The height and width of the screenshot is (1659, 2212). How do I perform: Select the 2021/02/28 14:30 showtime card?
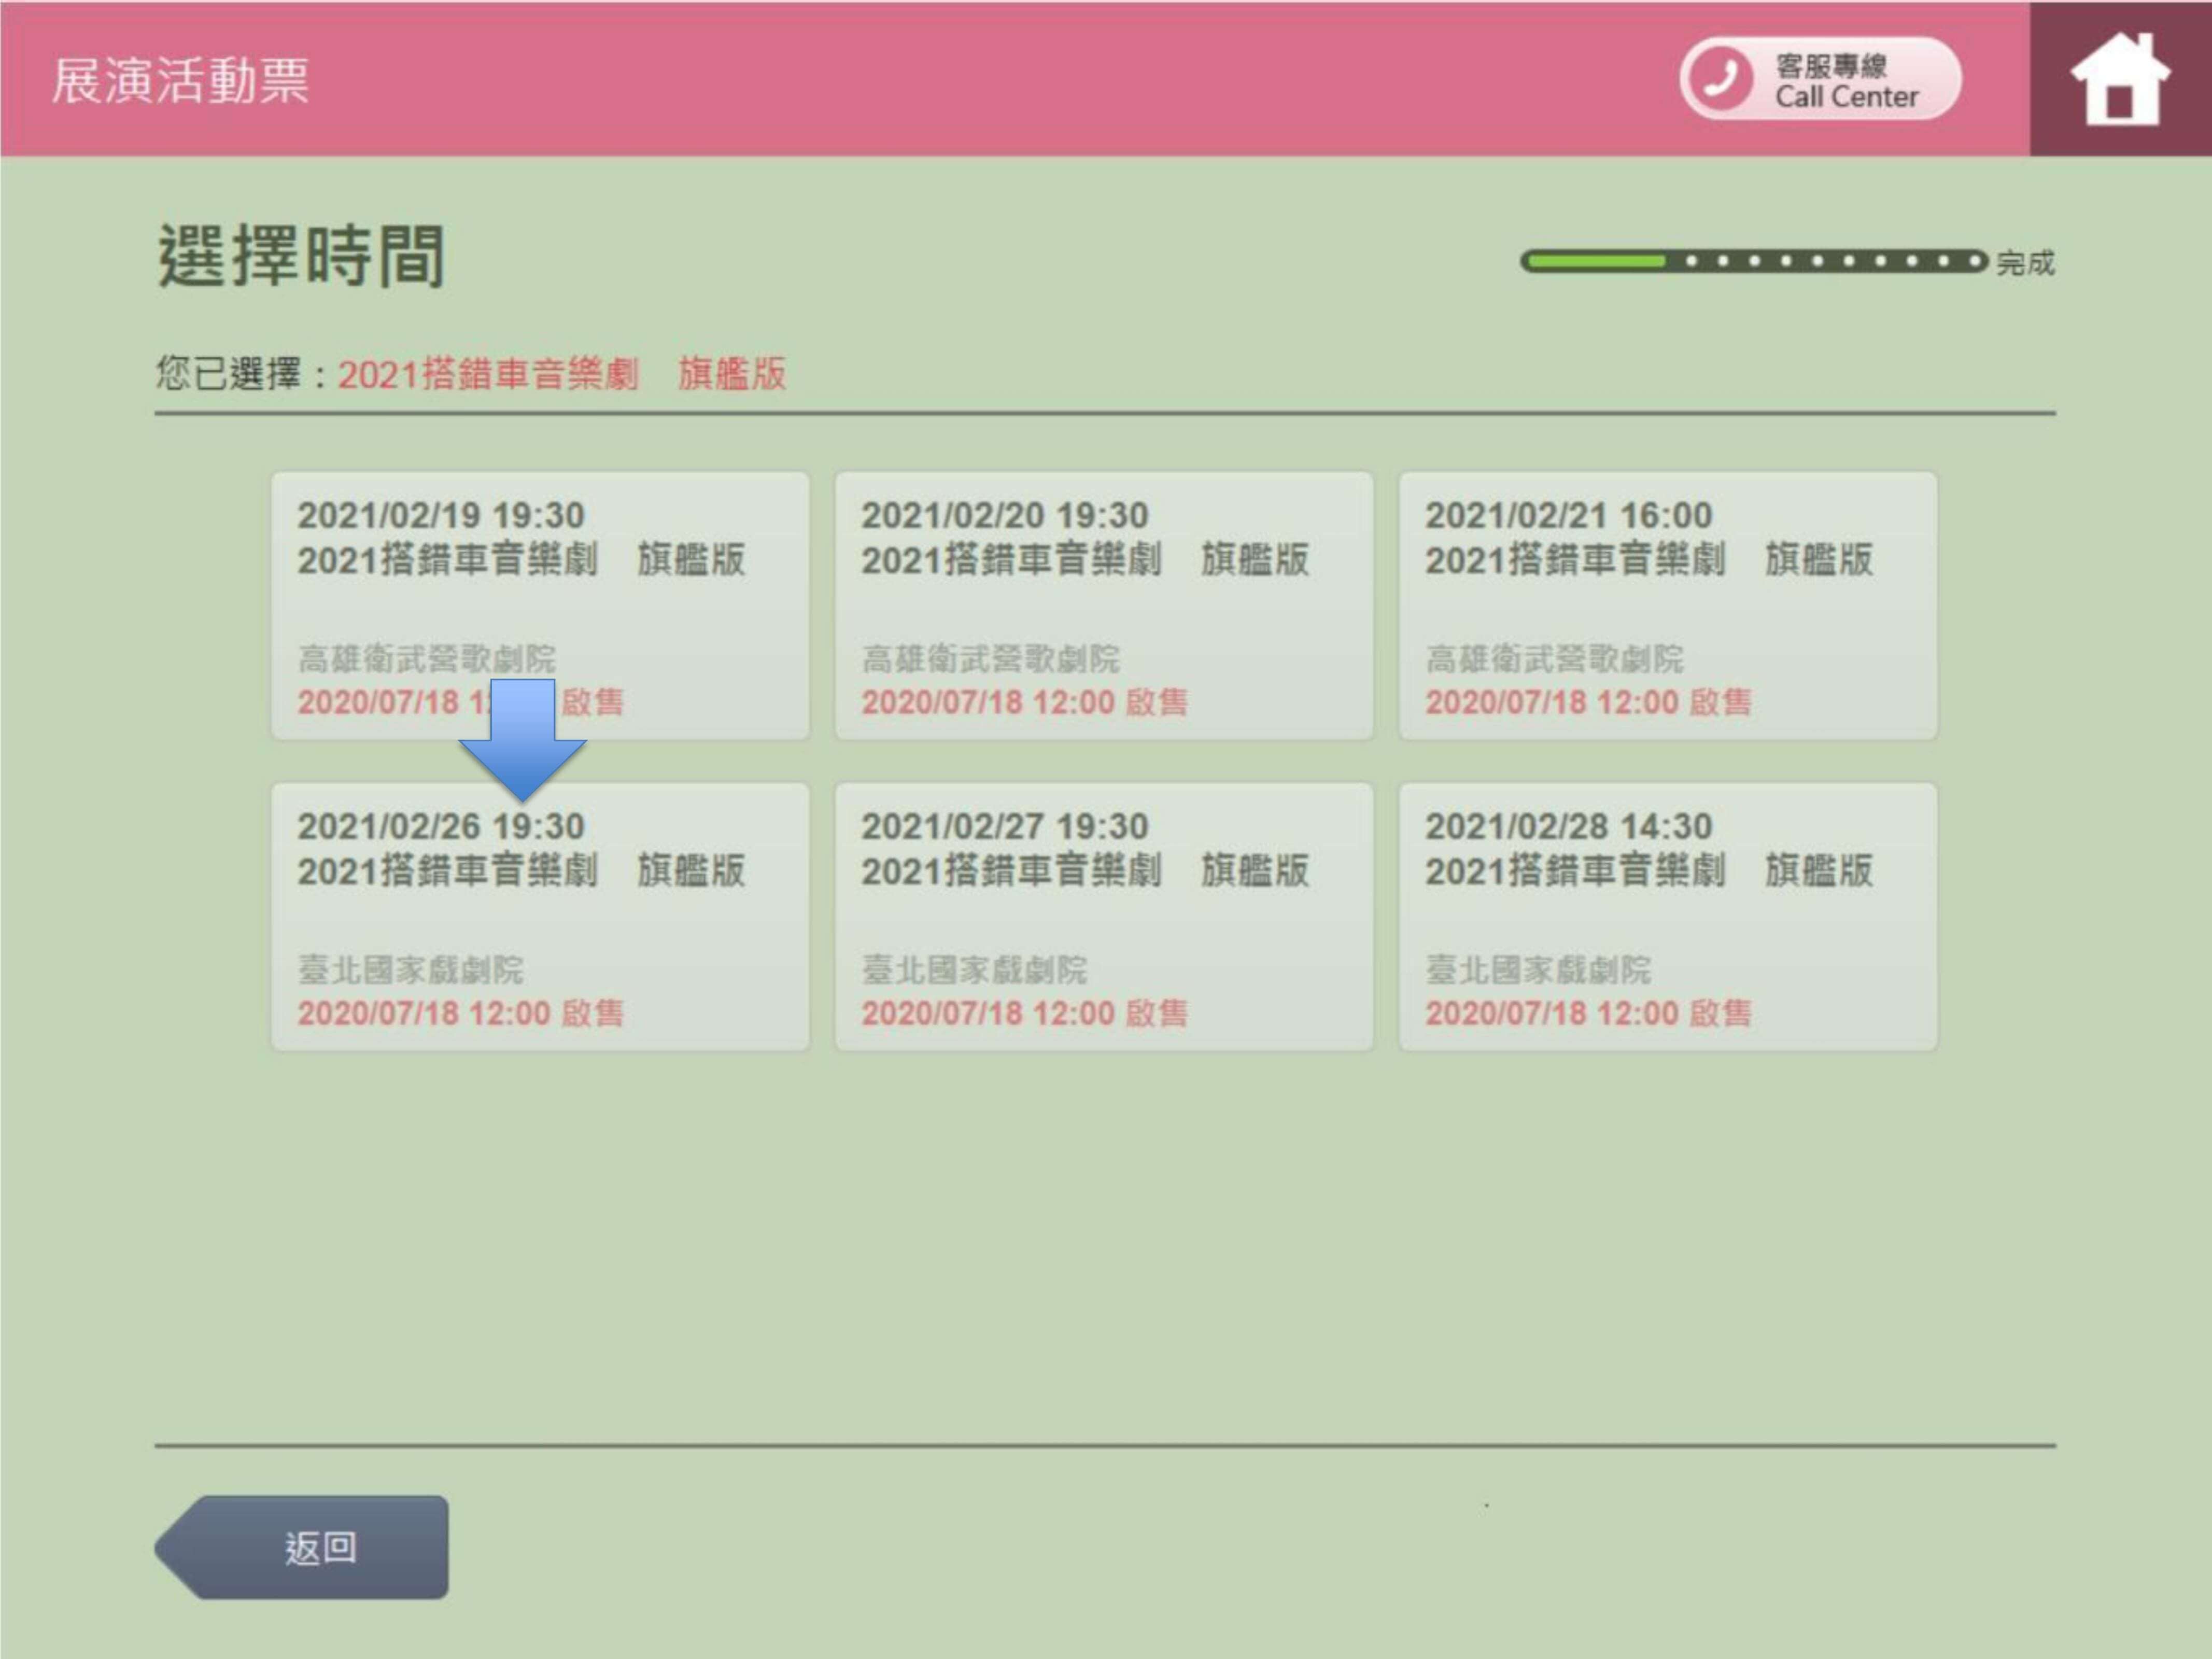(x=1668, y=917)
